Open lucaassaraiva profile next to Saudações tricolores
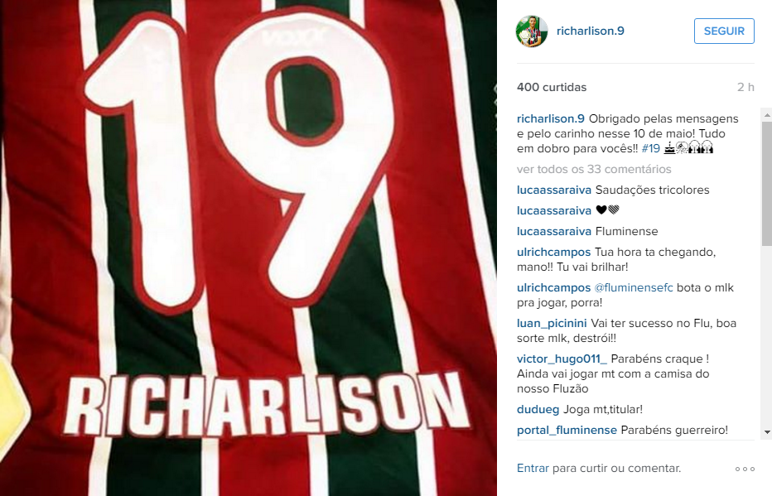 point(554,190)
